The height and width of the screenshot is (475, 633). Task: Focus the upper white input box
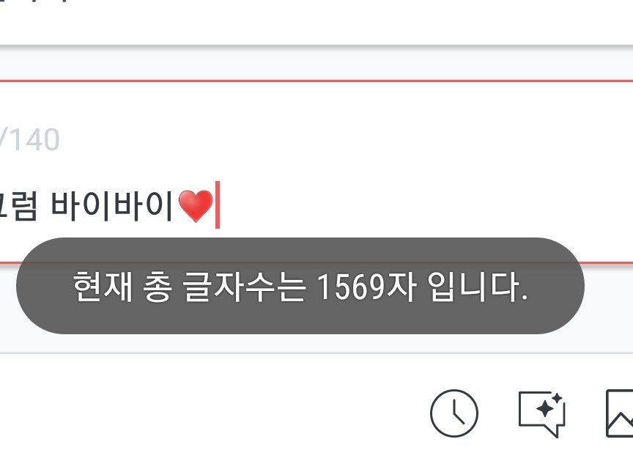pyautogui.click(x=316, y=22)
